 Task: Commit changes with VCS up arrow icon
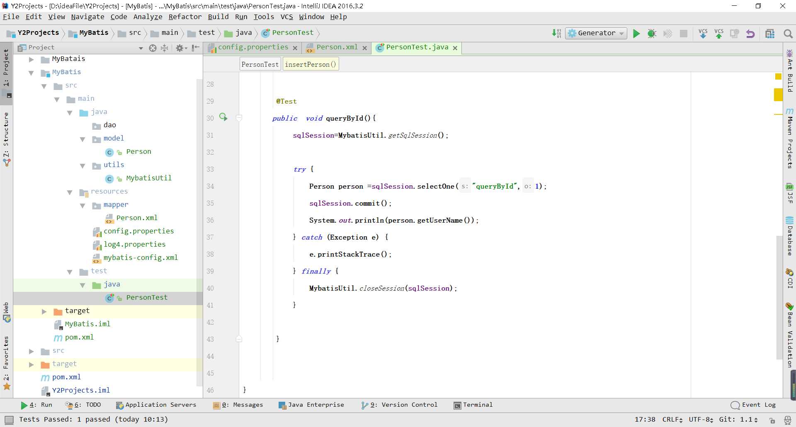pyautogui.click(x=719, y=34)
